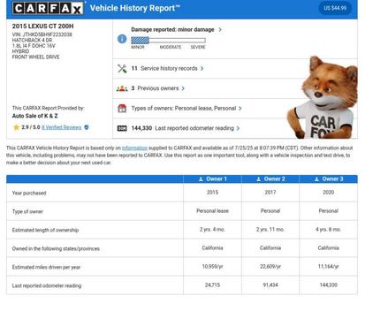Image resolution: width=365 pixels, height=334 pixels.
Task: Expand the service history records chevron
Action: point(202,68)
